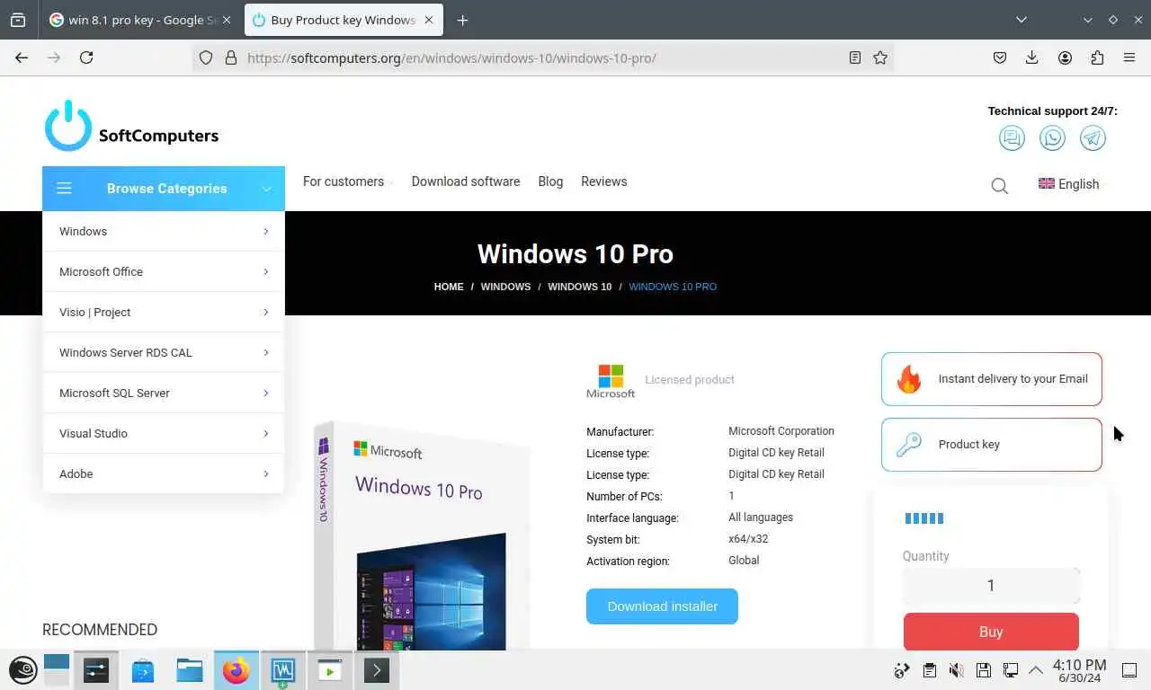This screenshot has width=1151, height=690.
Task: Switch to the Google search tab
Action: pyautogui.click(x=139, y=20)
